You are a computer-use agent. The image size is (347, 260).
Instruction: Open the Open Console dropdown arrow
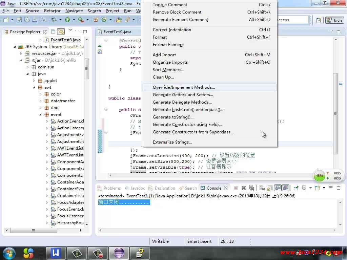(x=324, y=188)
